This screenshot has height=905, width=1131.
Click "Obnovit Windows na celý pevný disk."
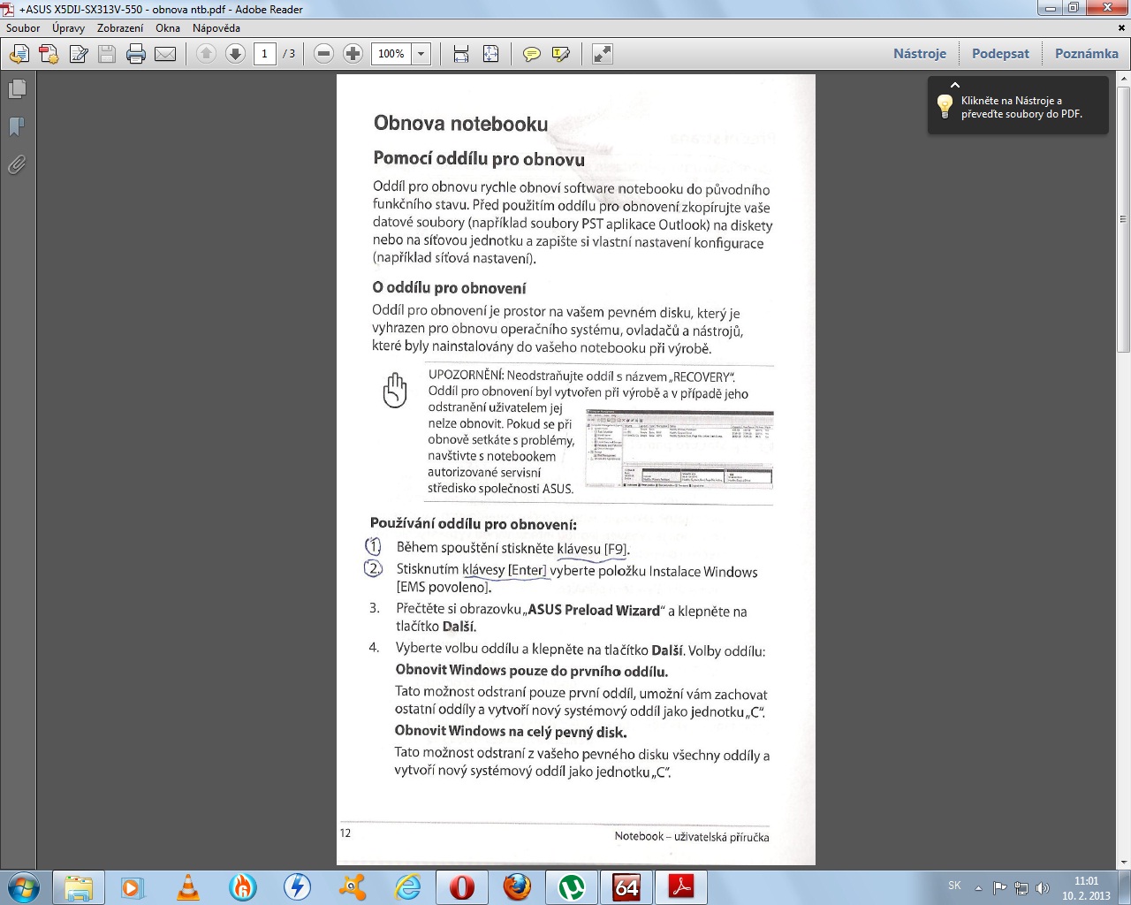coord(511,732)
